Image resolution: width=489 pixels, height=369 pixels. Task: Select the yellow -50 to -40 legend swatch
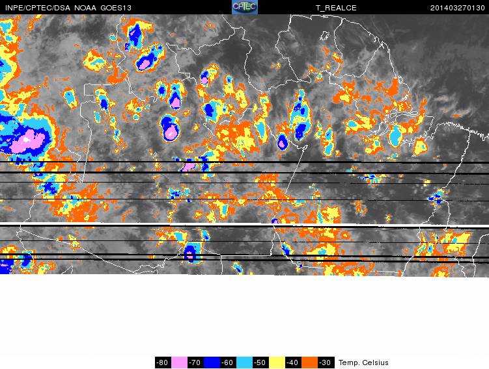[277, 363]
